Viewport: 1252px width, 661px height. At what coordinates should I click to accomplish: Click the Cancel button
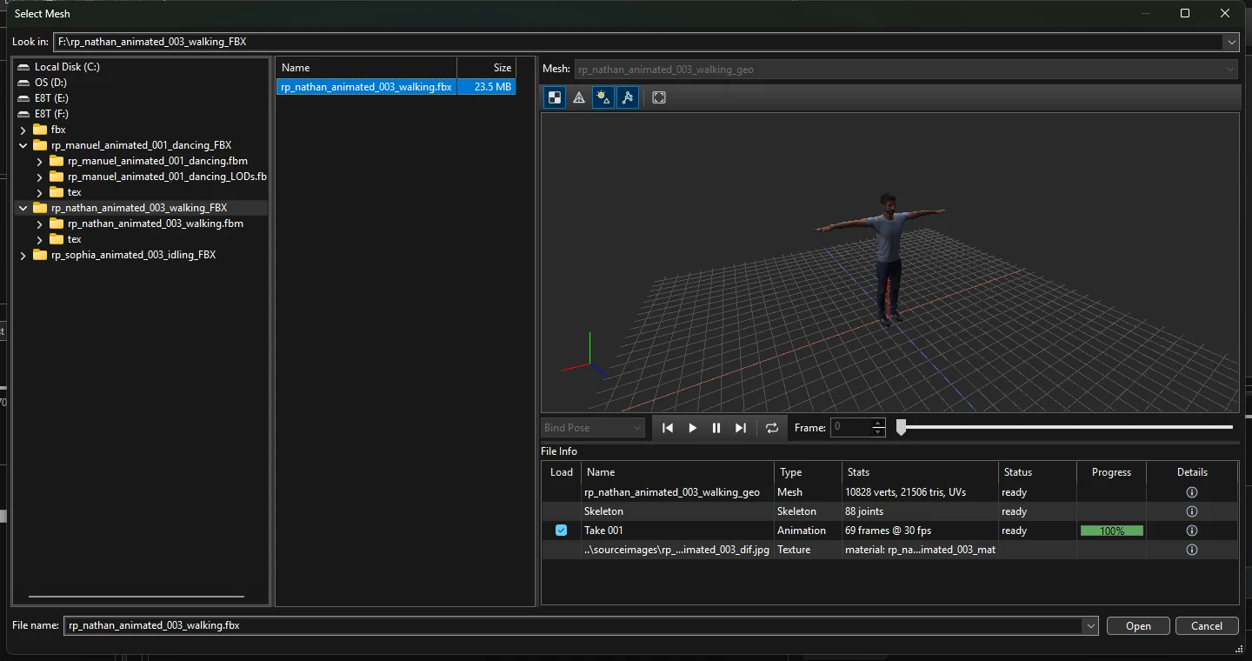coord(1207,626)
